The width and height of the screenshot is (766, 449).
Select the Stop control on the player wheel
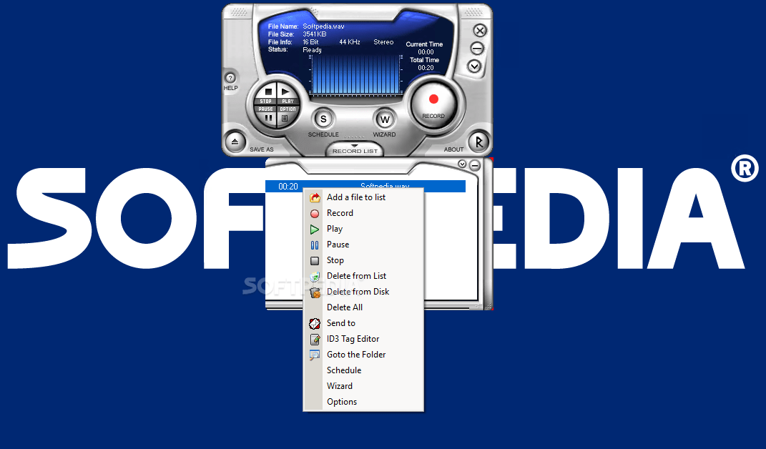coord(268,92)
